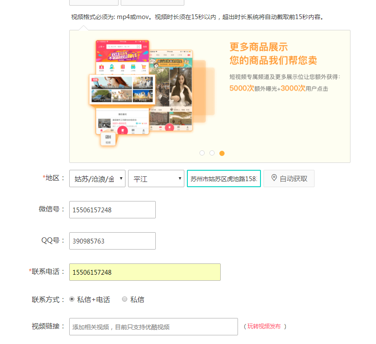Click the 您的商品我们帮您卖 slogan text
Image resolution: width=376 pixels, height=344 pixels.
[x=273, y=60]
